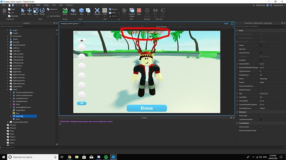286x160 pixels.
Task: Toggle the Enabled property checkbox
Action: point(261,60)
